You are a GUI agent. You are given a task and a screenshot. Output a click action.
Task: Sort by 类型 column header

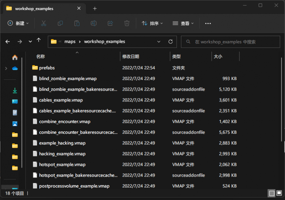click(x=176, y=57)
